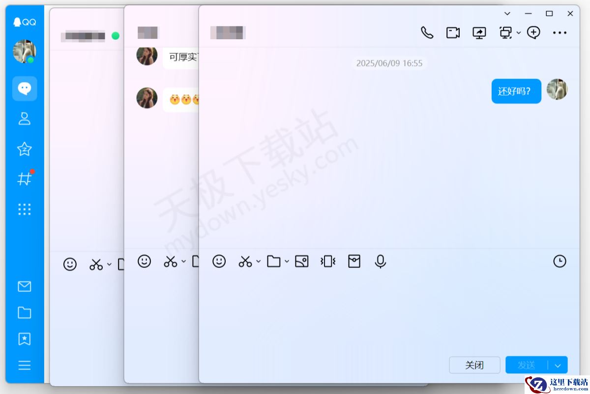
Task: Open the channels tab with red dot
Action: coord(25,179)
